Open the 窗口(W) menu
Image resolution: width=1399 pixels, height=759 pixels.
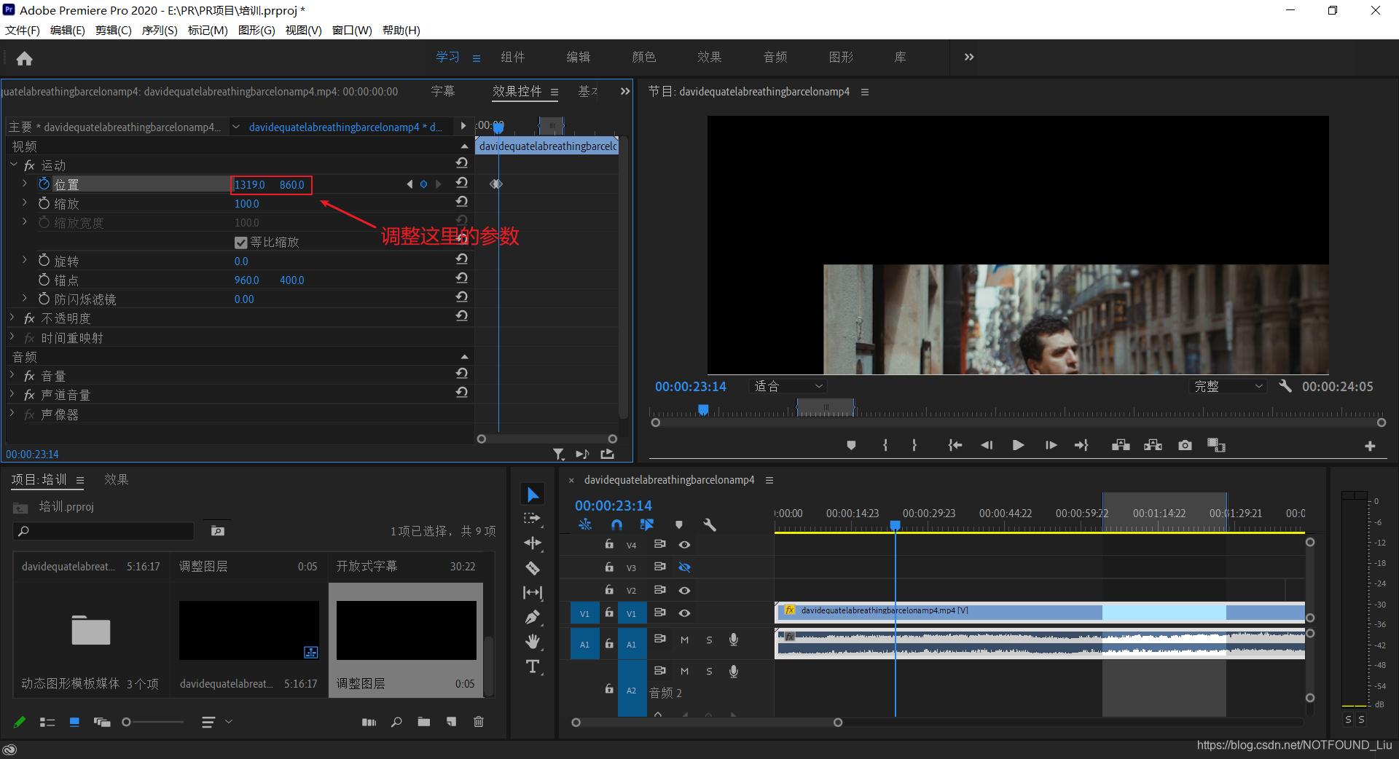point(352,30)
